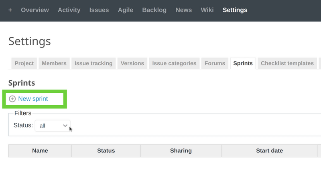This screenshot has width=321, height=174.
Task: Open the News section
Action: 183,10
